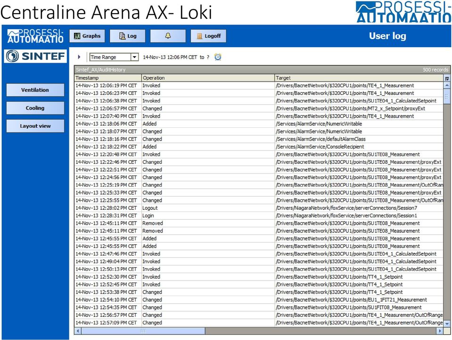Click the vertical scrollbar down arrow
This screenshot has height=340, width=452.
tap(447, 323)
